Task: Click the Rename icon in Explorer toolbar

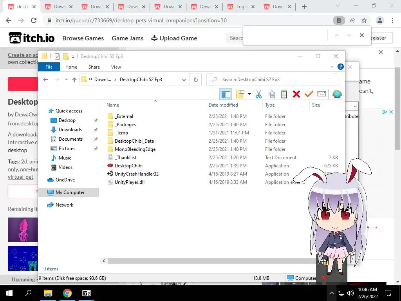Action: click(x=321, y=94)
